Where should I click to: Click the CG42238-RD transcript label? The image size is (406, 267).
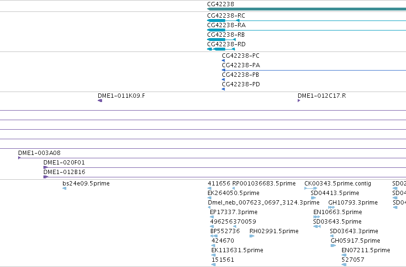pyautogui.click(x=226, y=44)
